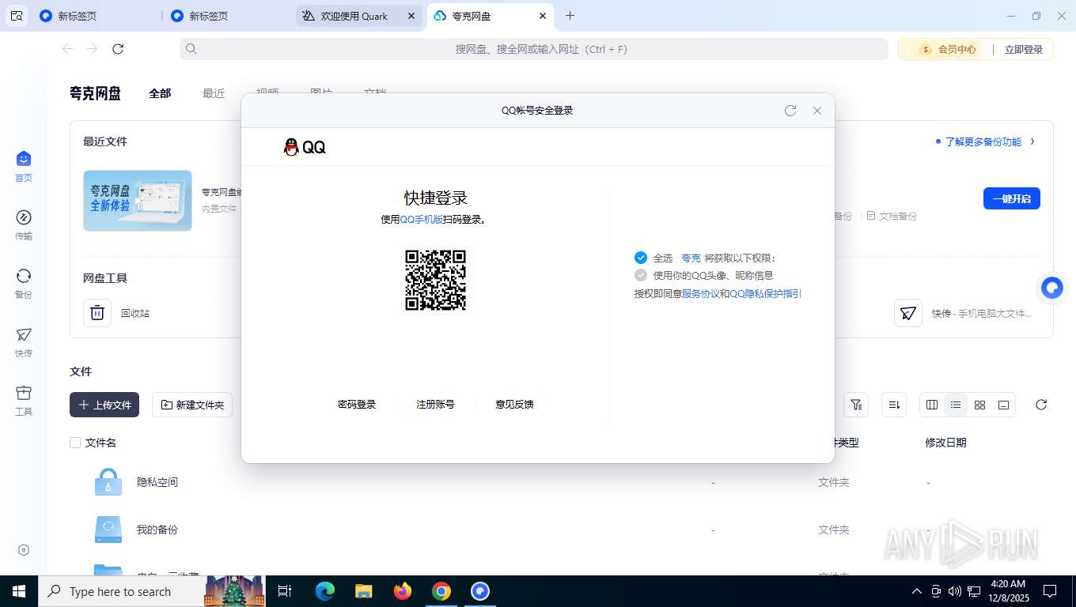Viewport: 1076px width, 607px height.
Task: Switch to the 全部 tab
Action: [x=160, y=93]
